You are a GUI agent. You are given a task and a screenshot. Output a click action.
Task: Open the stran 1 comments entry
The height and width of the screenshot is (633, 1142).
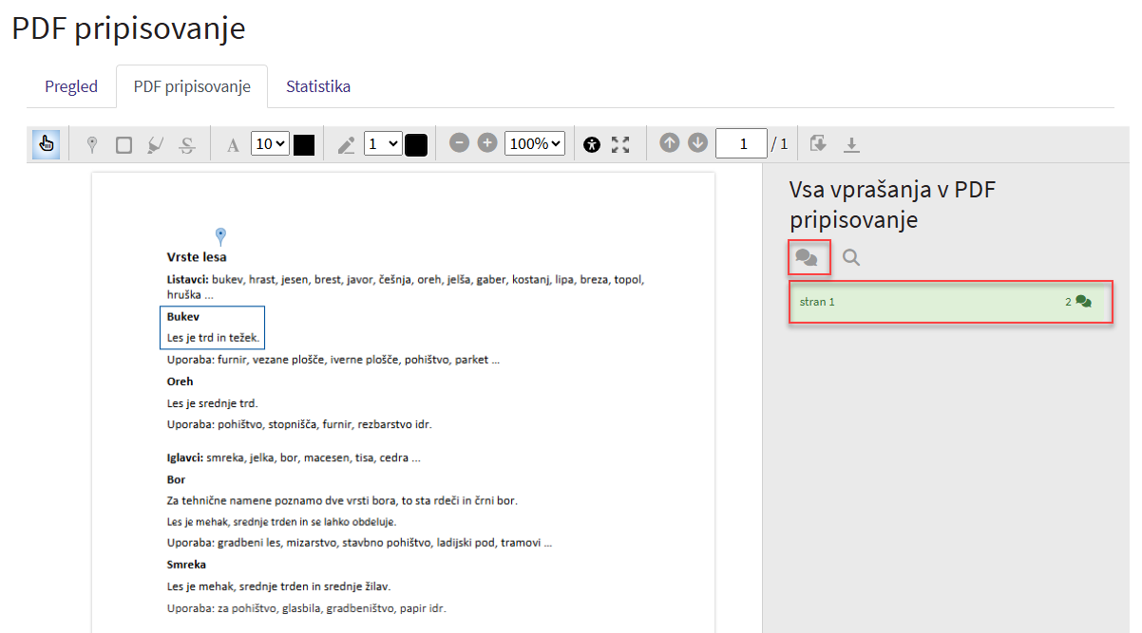[x=950, y=302]
